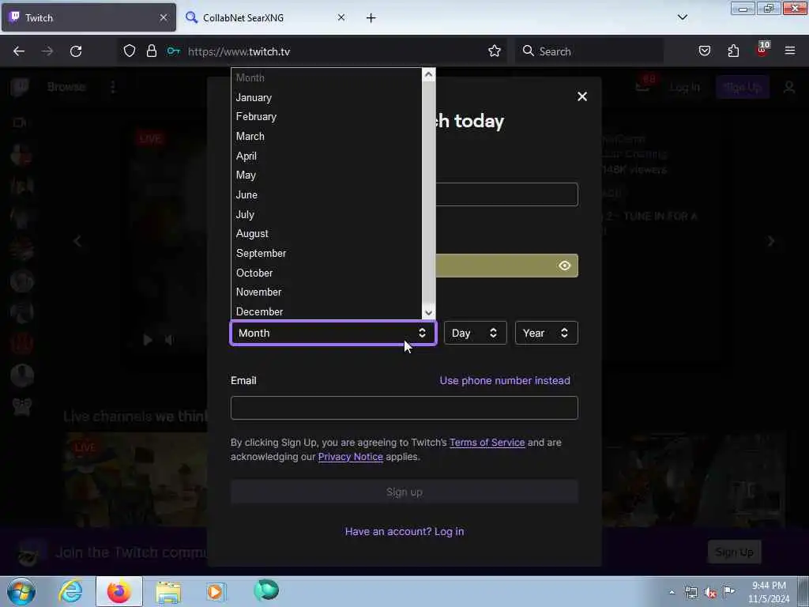The image size is (809, 607).
Task: Open the Twitch user profile icon
Action: (x=789, y=87)
